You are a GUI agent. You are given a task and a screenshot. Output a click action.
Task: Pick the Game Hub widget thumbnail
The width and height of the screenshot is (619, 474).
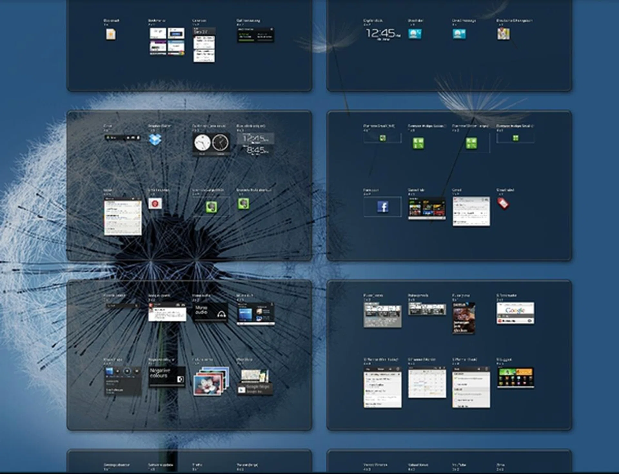(427, 209)
